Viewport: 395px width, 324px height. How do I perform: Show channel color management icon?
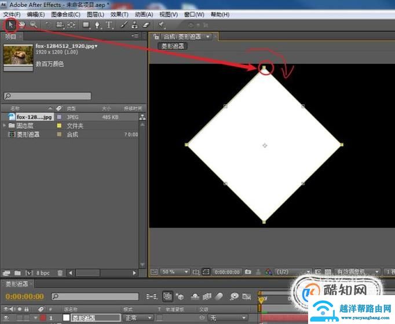[x=269, y=272]
